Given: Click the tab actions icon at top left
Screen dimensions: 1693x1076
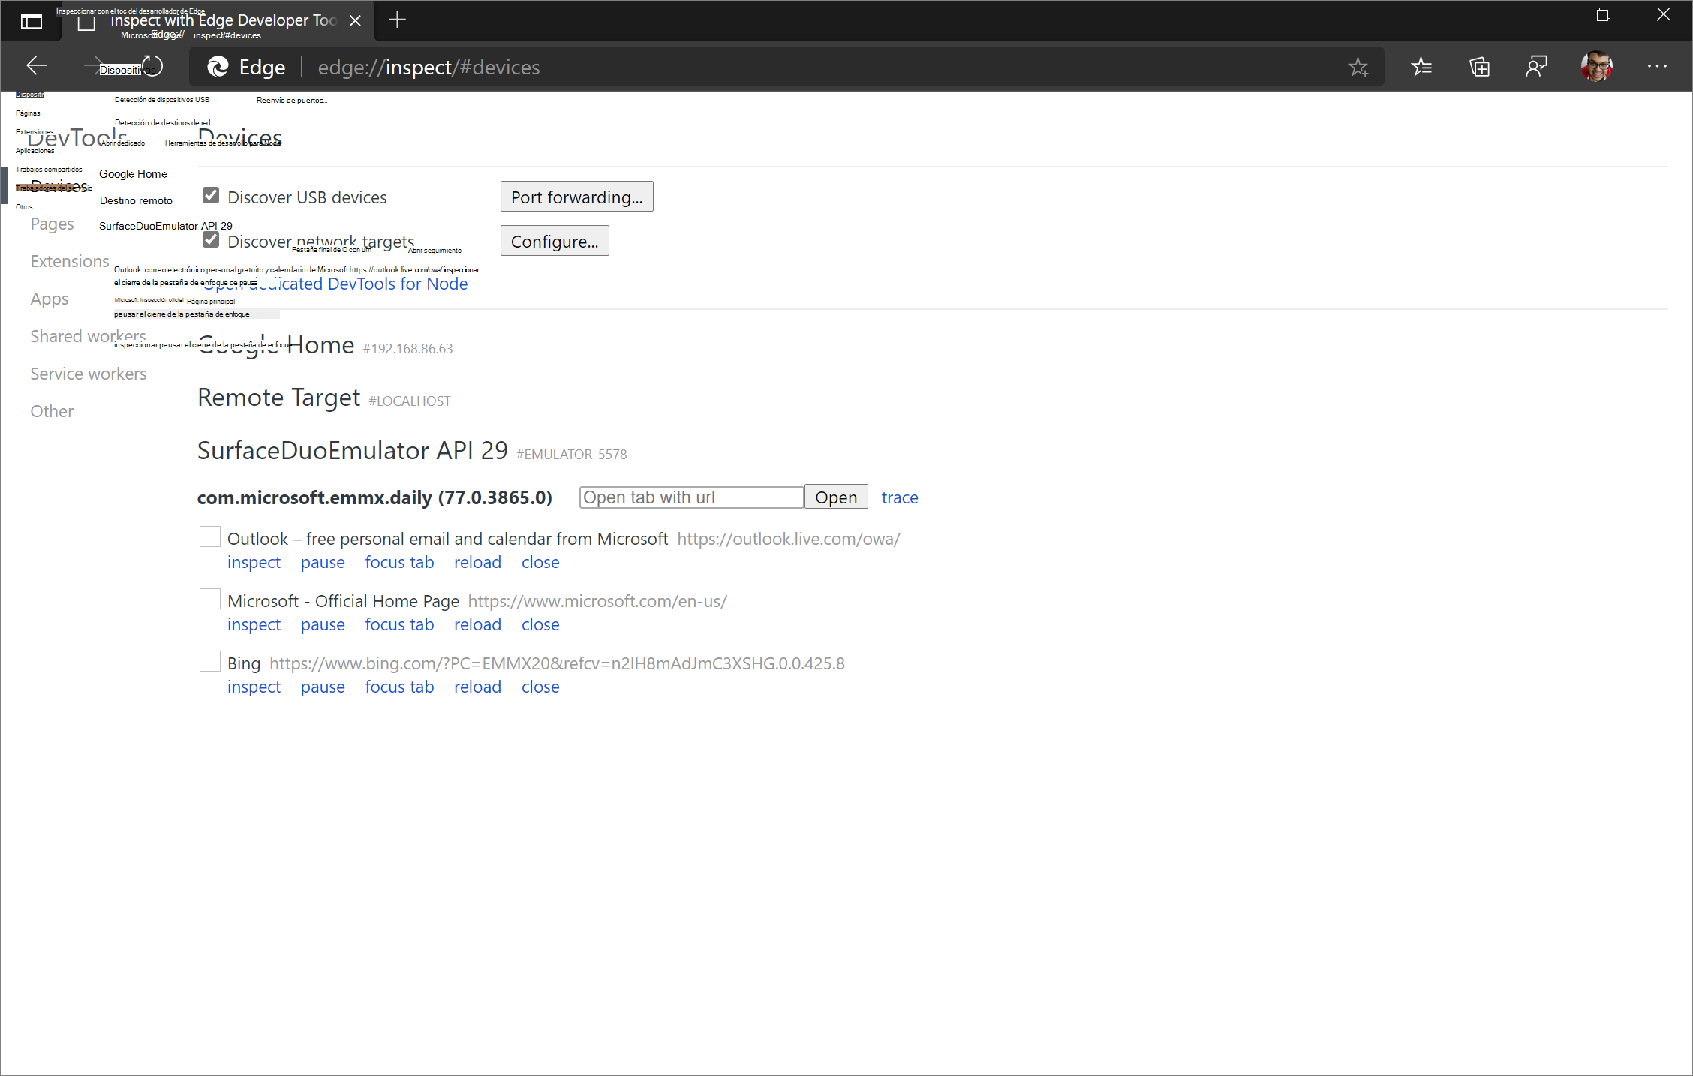Looking at the screenshot, I should tap(32, 20).
